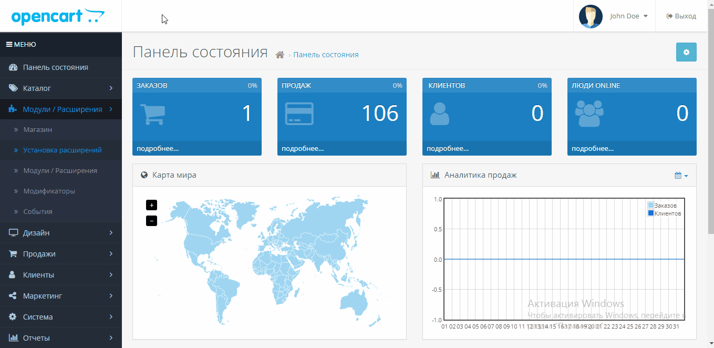Expand the Каталог menu
The image size is (714, 348).
pyautogui.click(x=60, y=88)
